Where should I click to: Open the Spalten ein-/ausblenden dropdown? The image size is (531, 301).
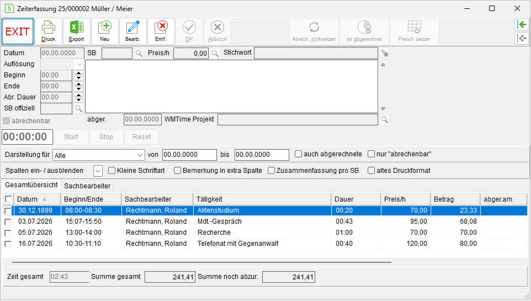[x=98, y=171]
